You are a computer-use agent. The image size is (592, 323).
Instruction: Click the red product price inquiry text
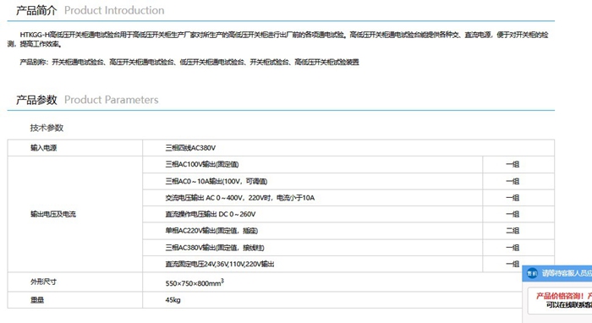564,296
